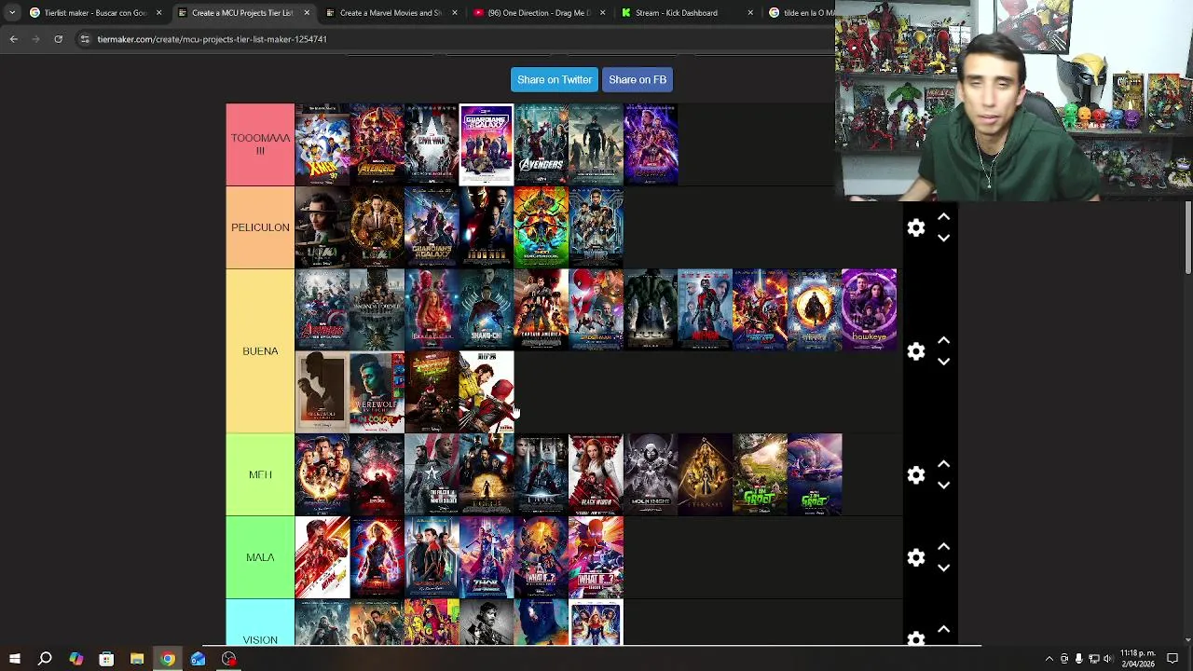
Task: Move MALA tier down with arrow
Action: [x=943, y=568]
